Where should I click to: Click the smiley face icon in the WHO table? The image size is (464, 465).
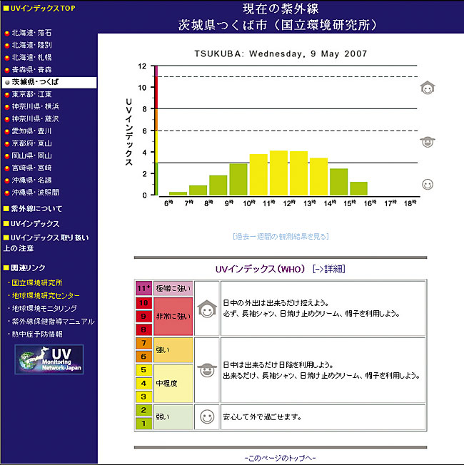tap(207, 417)
